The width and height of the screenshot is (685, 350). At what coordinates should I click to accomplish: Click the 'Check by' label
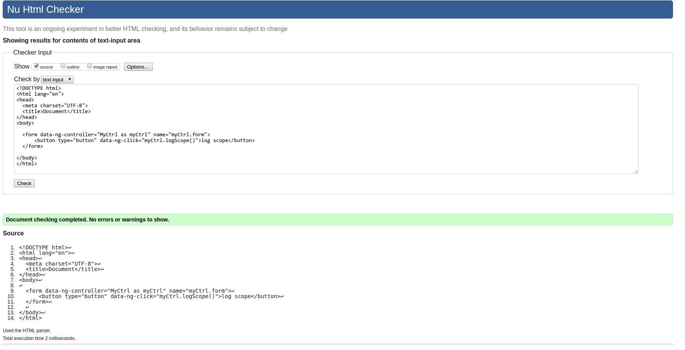[x=27, y=79]
